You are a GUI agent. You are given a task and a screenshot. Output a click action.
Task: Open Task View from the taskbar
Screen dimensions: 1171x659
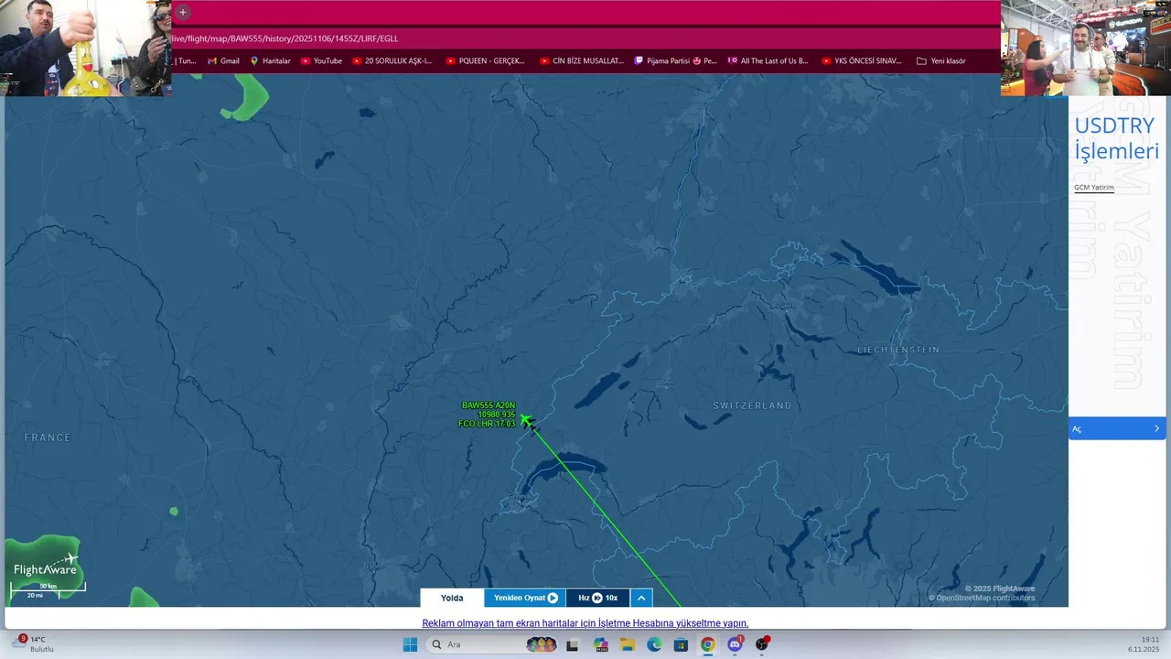click(572, 644)
